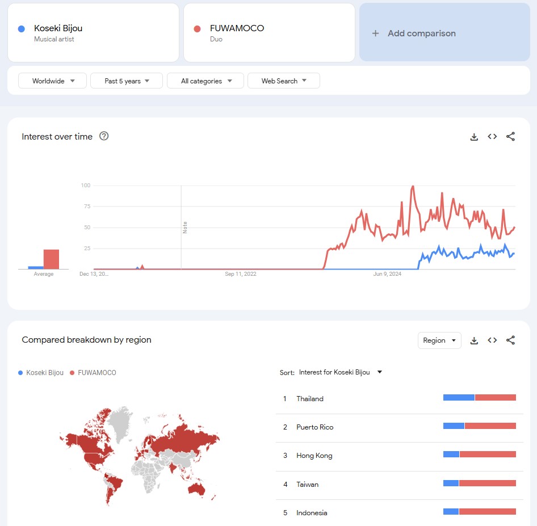
Task: Open the All categories dropdown
Action: tap(205, 81)
